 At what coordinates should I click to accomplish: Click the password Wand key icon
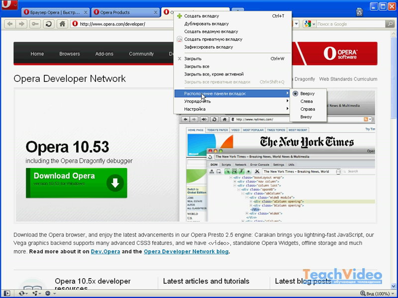coord(35,24)
